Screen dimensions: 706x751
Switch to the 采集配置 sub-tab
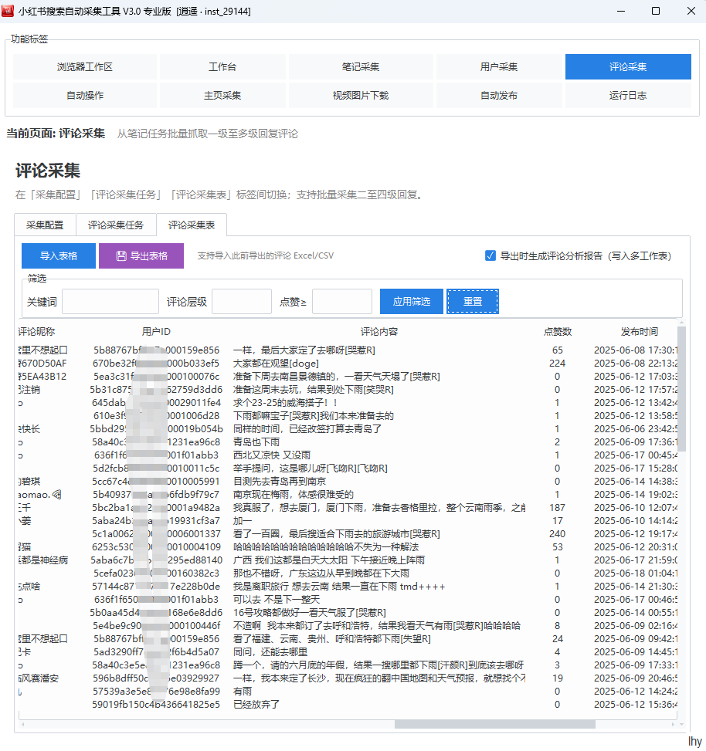(45, 225)
